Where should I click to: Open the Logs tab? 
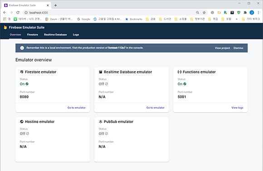(x=76, y=35)
